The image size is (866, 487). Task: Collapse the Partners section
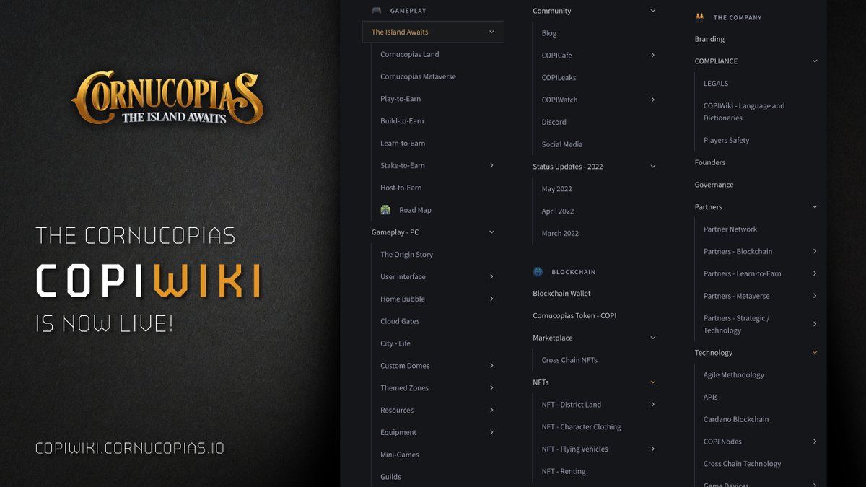(815, 207)
